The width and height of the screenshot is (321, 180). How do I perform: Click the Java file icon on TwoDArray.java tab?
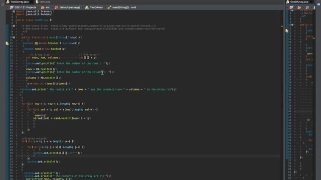[8, 2]
